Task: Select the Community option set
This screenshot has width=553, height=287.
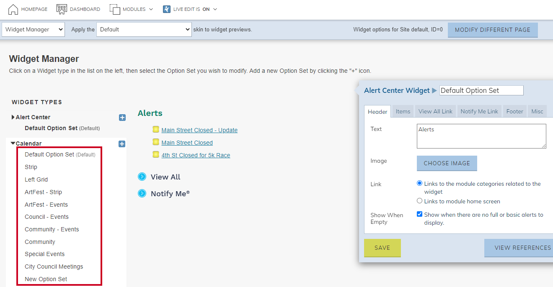Action: (40, 242)
